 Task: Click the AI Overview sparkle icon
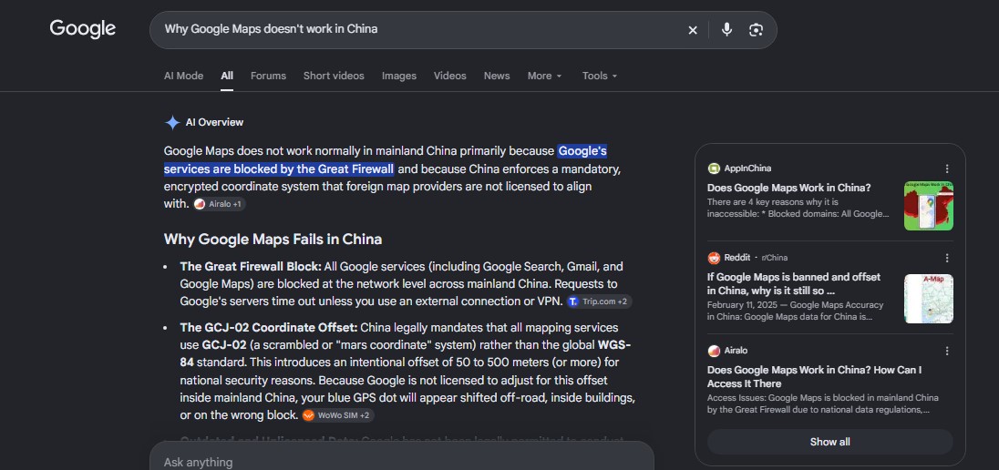(172, 122)
